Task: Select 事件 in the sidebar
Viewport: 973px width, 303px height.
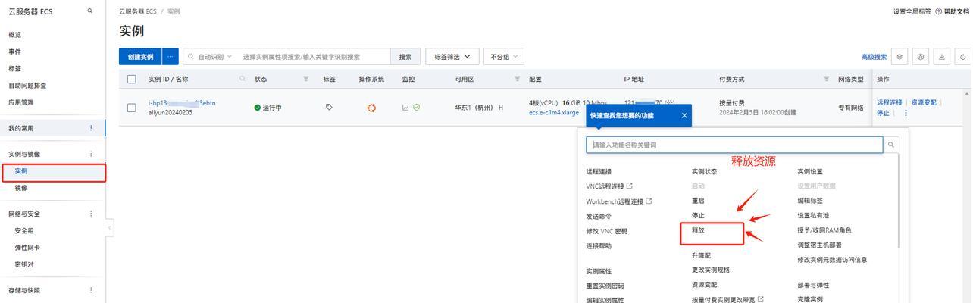Action: point(15,52)
